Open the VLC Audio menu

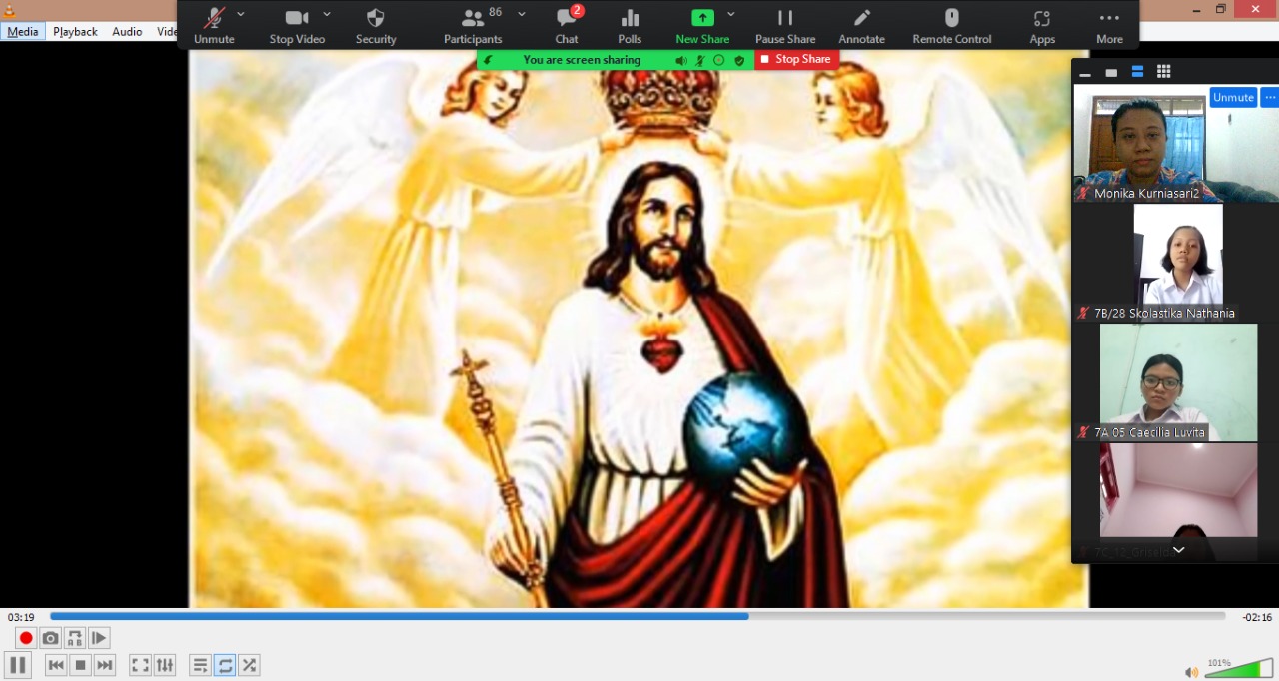127,31
